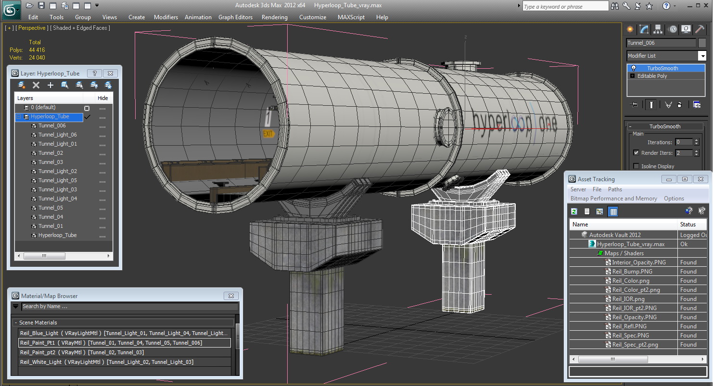Click the Perspective viewport label

click(x=32, y=28)
